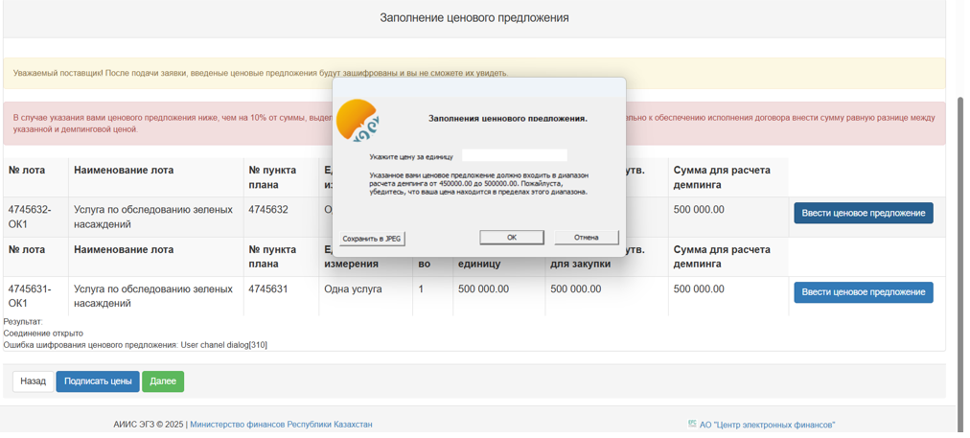The image size is (970, 438).
Task: Click the Подписать цены button
Action: point(97,381)
